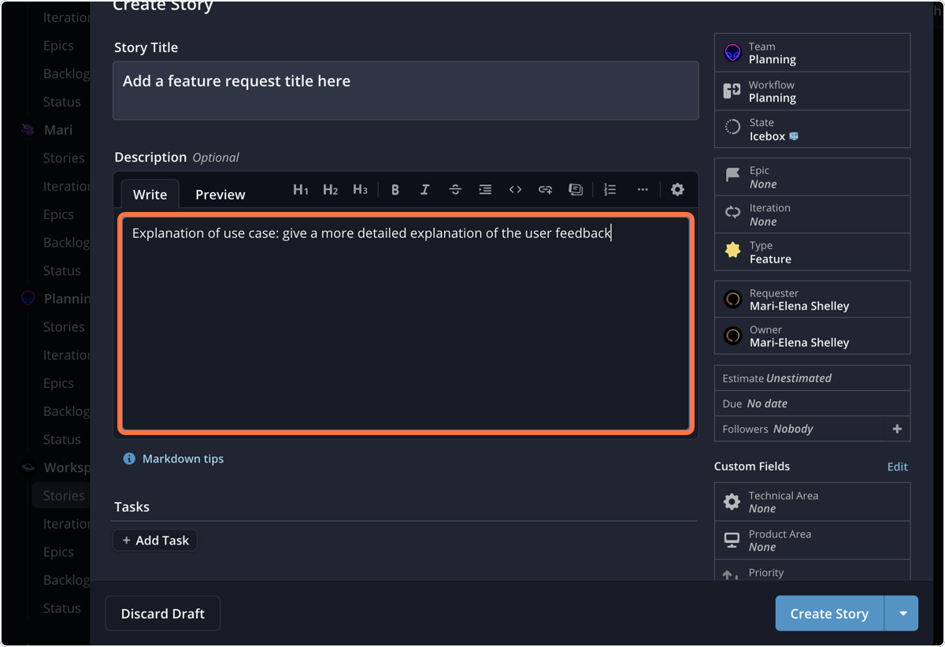Image resolution: width=945 pixels, height=647 pixels.
Task: Click the Discard Draft button
Action: pyautogui.click(x=162, y=614)
